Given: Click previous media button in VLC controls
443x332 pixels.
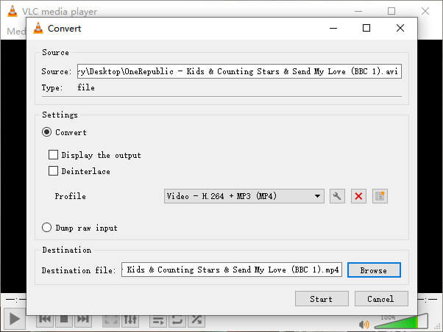Looking at the screenshot, I should click(45, 320).
